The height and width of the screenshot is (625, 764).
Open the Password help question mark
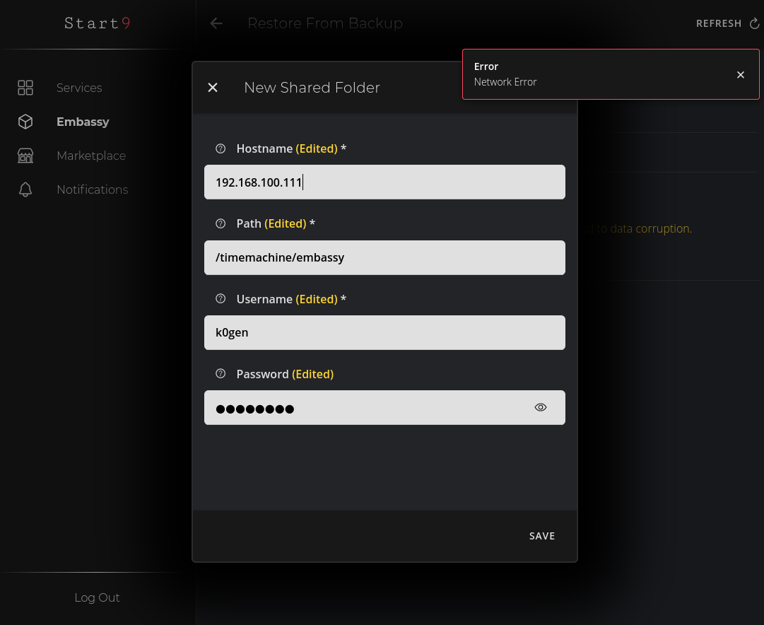pyautogui.click(x=220, y=373)
